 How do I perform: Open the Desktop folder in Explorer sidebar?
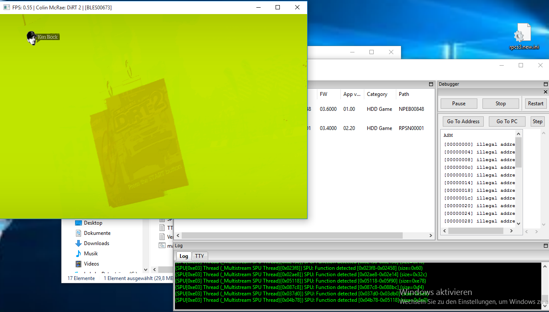pos(93,223)
